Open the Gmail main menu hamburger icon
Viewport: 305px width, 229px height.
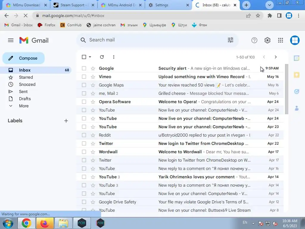click(x=11, y=40)
